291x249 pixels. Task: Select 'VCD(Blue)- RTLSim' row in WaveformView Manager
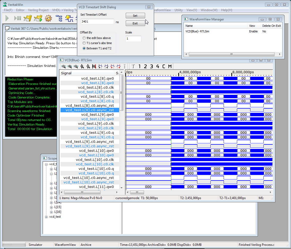(233, 31)
